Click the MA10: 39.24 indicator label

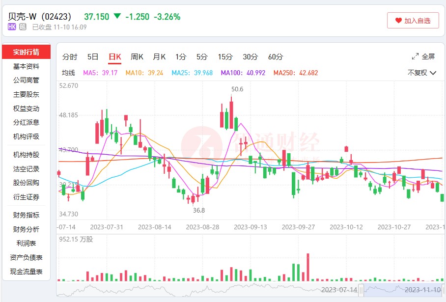point(144,73)
